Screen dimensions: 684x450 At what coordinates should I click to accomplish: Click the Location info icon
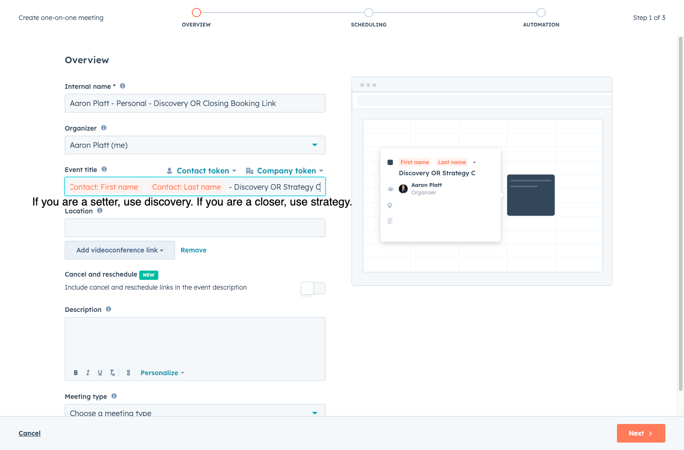coord(100,211)
